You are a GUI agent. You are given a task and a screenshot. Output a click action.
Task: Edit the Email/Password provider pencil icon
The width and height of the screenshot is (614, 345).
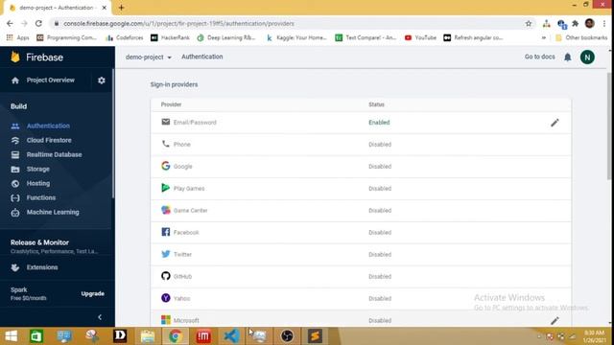click(555, 123)
